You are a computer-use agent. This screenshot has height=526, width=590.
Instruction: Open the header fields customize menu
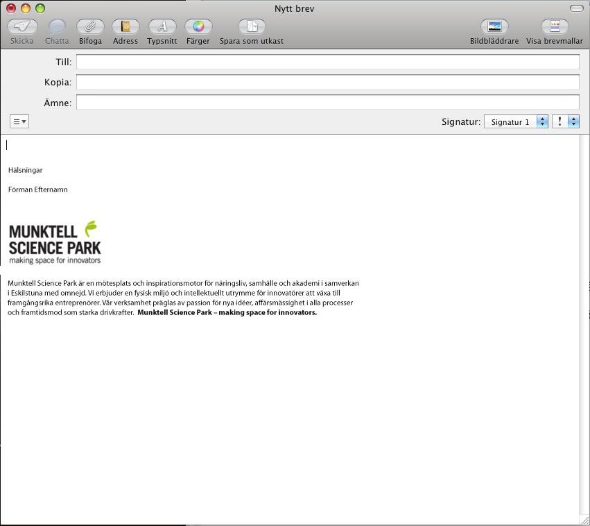click(19, 121)
